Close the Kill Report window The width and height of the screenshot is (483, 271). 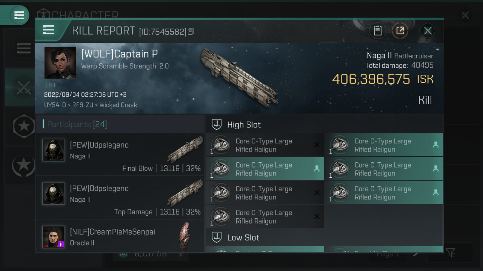tap(427, 30)
